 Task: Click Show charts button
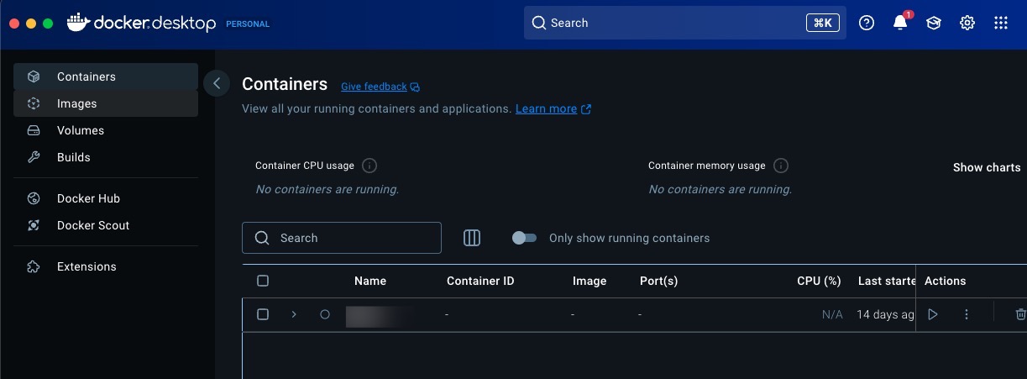(x=987, y=167)
